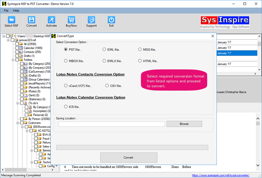This screenshot has width=262, height=178.
Task: Click the ConvertType dialog title icon
Action: (x=53, y=36)
